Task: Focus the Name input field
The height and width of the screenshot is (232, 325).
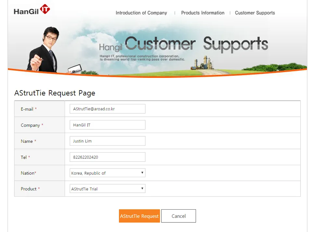Action: [108, 141]
